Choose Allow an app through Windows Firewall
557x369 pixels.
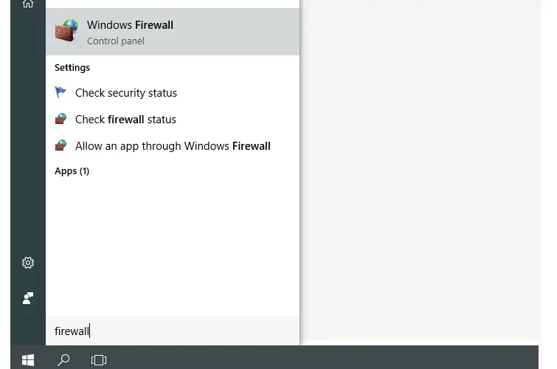pyautogui.click(x=173, y=146)
